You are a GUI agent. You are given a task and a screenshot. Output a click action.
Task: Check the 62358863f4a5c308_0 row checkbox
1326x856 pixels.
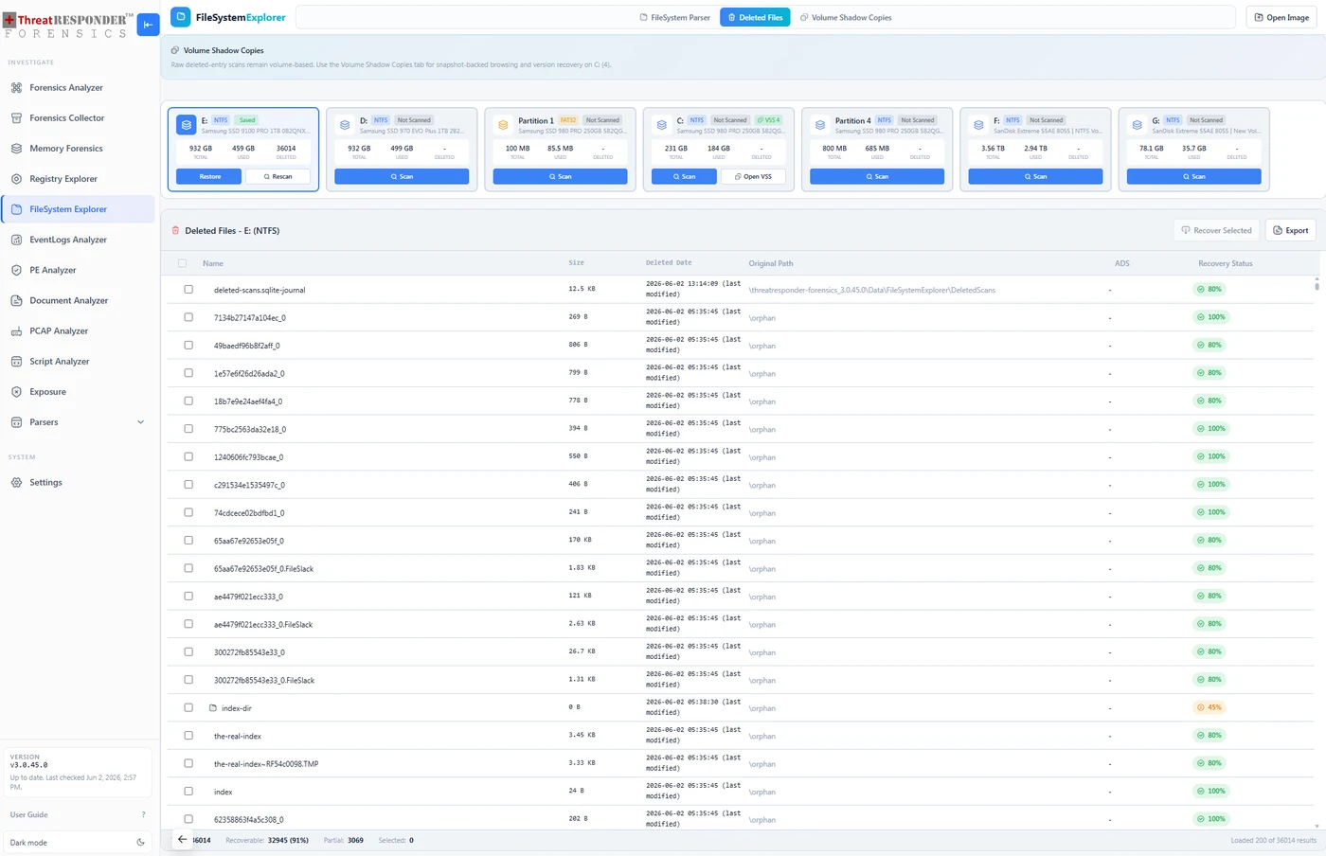point(188,819)
